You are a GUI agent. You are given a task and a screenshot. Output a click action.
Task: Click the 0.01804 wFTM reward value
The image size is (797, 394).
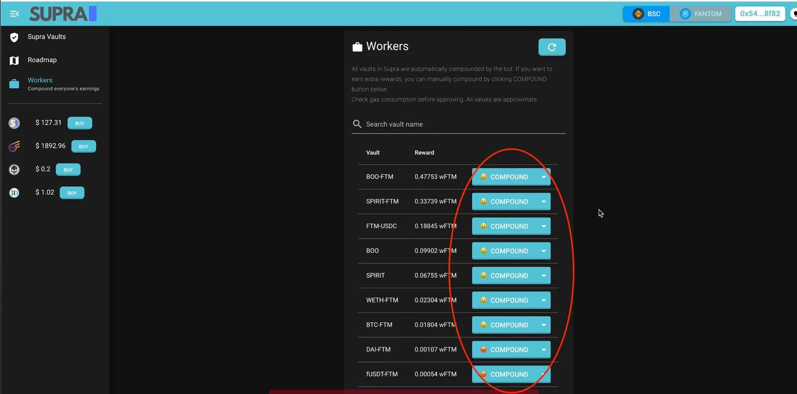[436, 325]
